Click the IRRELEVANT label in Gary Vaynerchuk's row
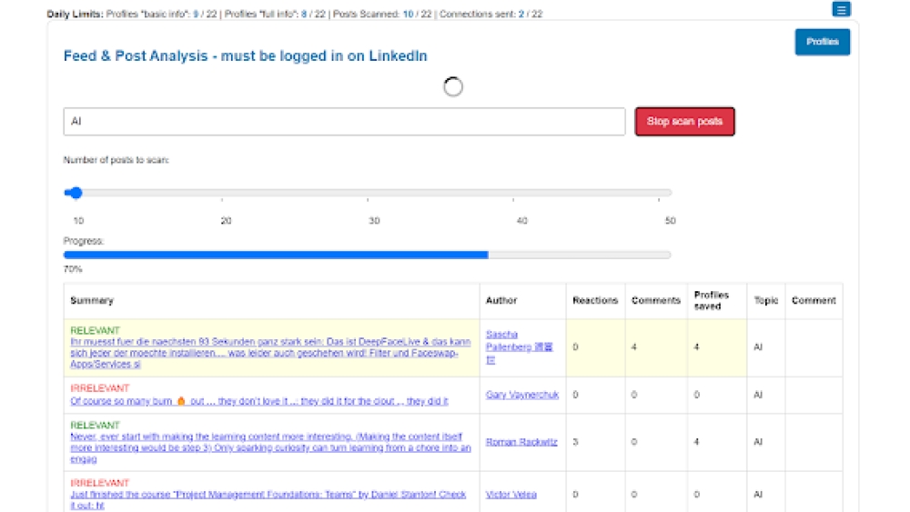This screenshot has width=910, height=512. 100,388
